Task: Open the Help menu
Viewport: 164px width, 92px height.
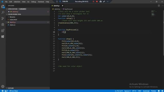Action: tap(47, 2)
